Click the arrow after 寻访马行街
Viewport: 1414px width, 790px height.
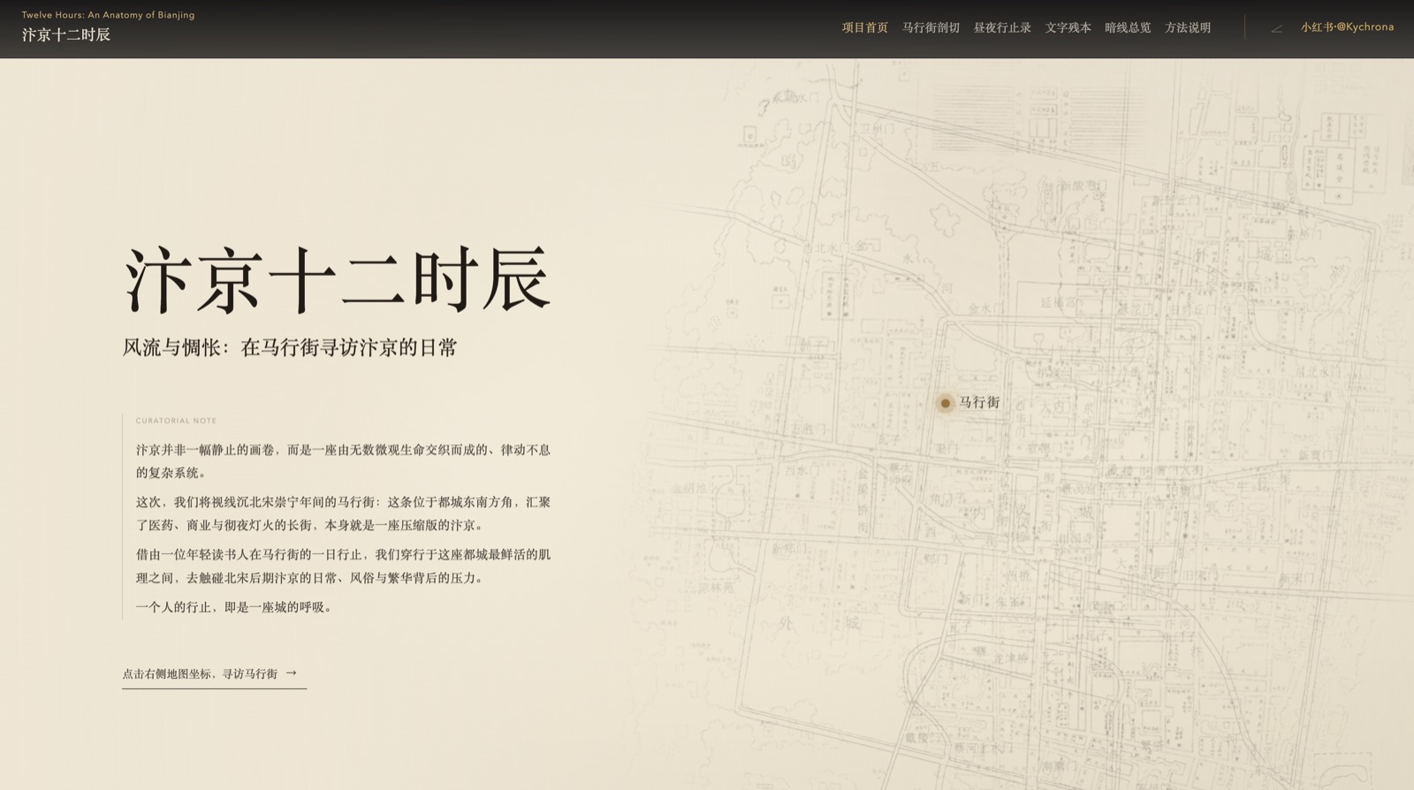(x=292, y=673)
